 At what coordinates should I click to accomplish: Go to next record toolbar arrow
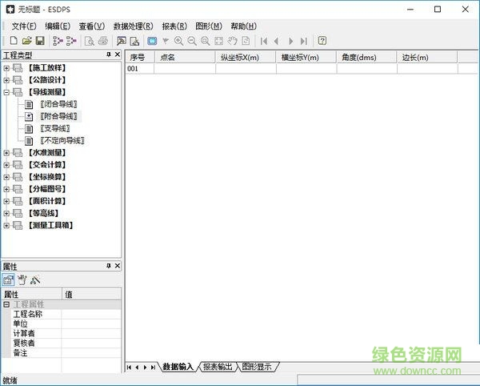pos(290,41)
